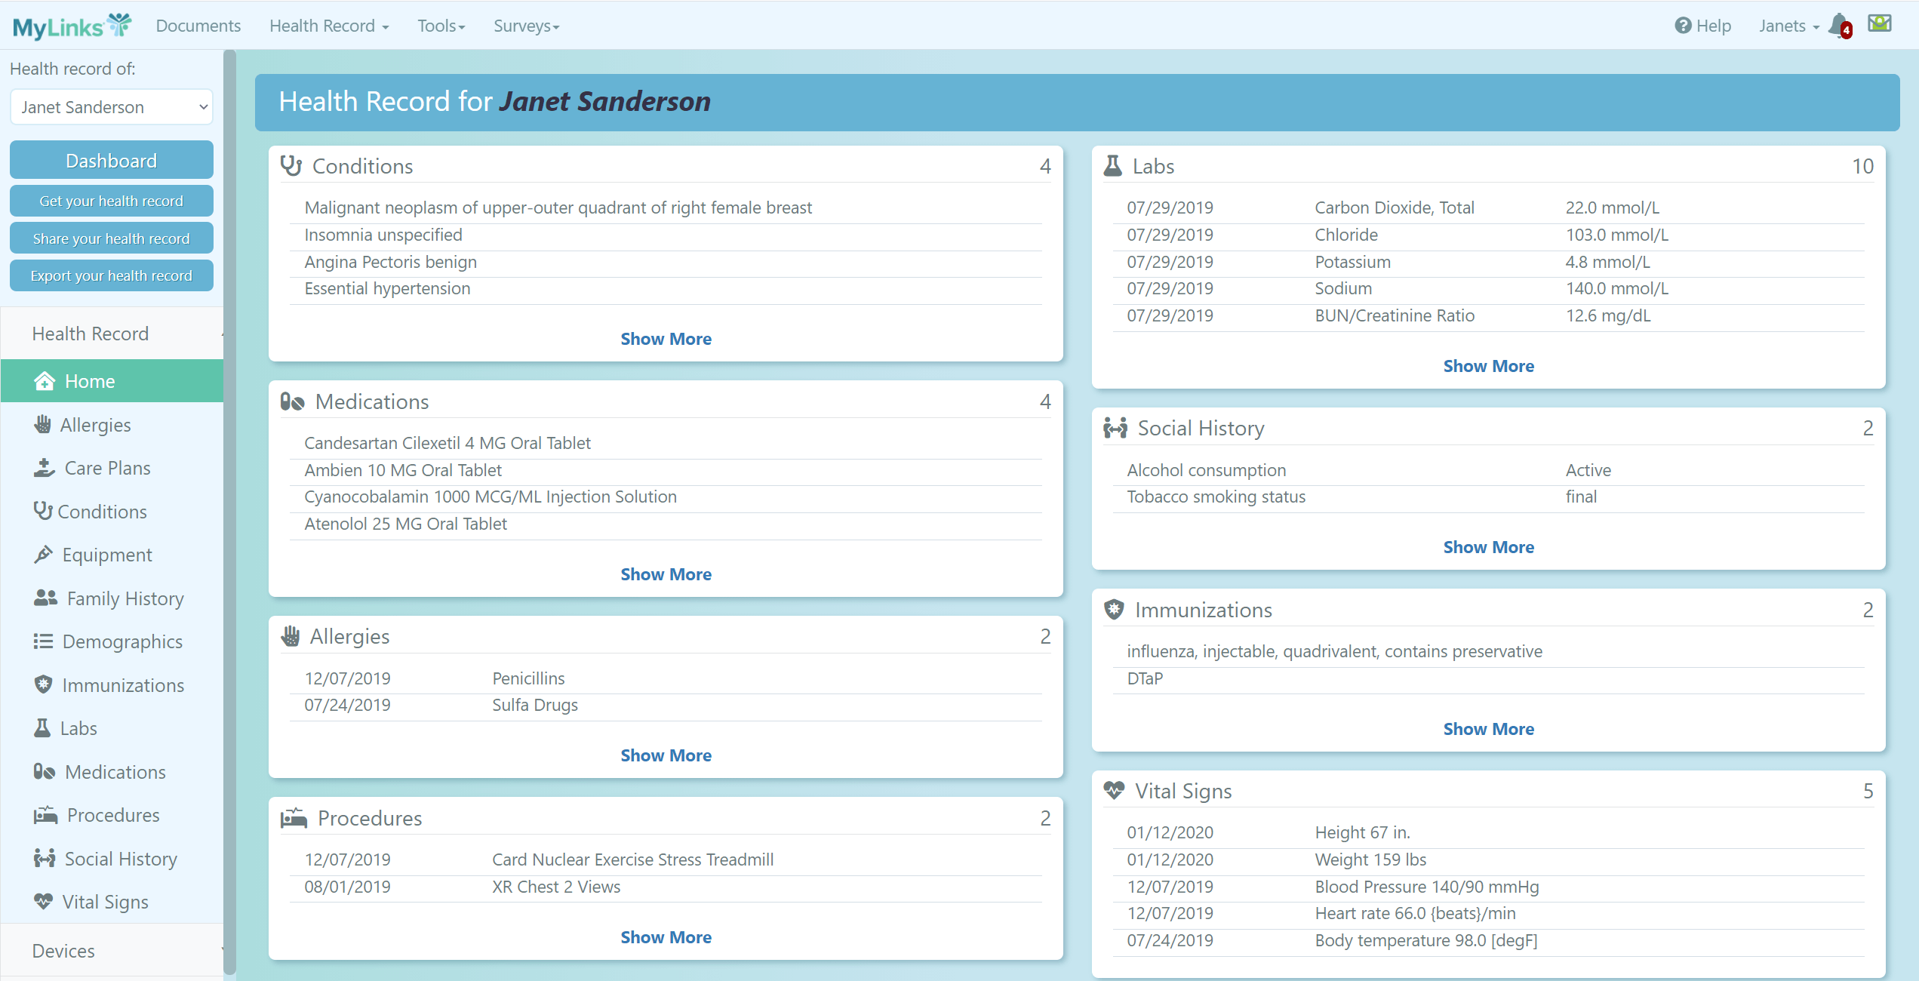Open the Janet Sanderson patient dropdown
Viewport: 1919px width, 981px height.
point(112,107)
